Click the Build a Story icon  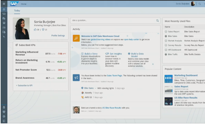(x=82, y=54)
